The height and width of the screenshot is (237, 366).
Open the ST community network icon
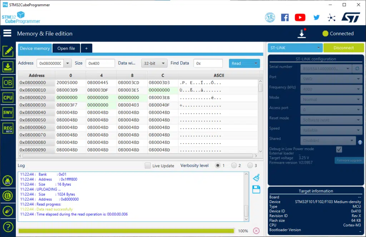click(x=331, y=18)
